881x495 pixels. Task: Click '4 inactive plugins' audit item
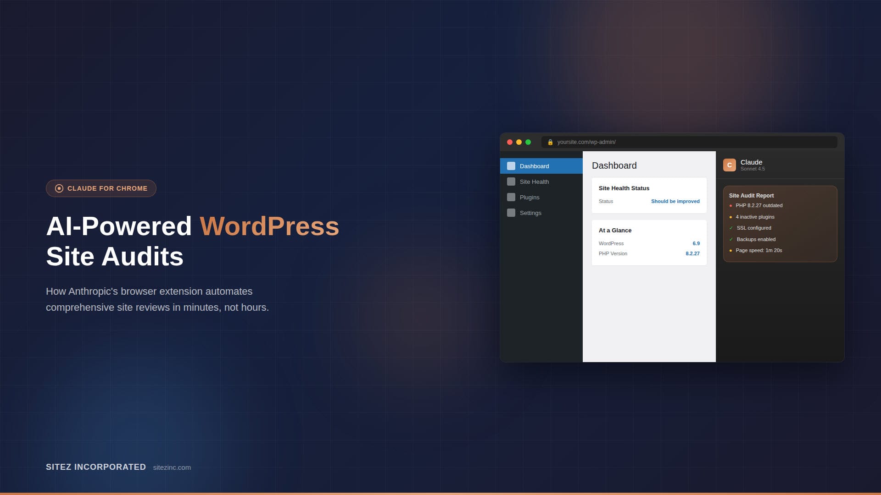tap(755, 217)
